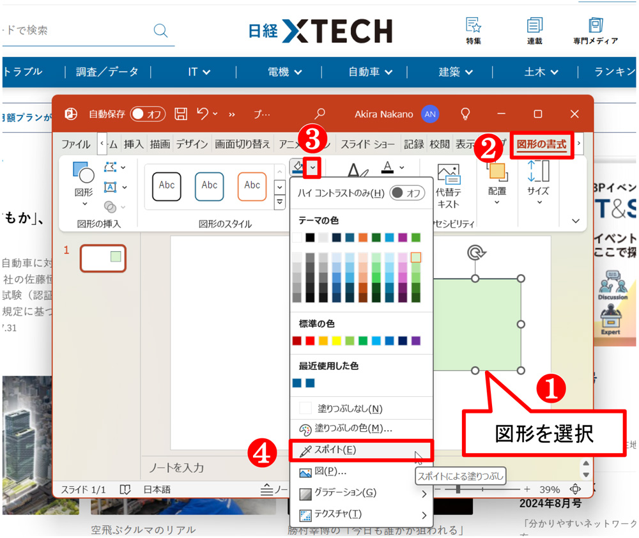
Task: Open the Arrange (配置) icon
Action: click(x=497, y=171)
